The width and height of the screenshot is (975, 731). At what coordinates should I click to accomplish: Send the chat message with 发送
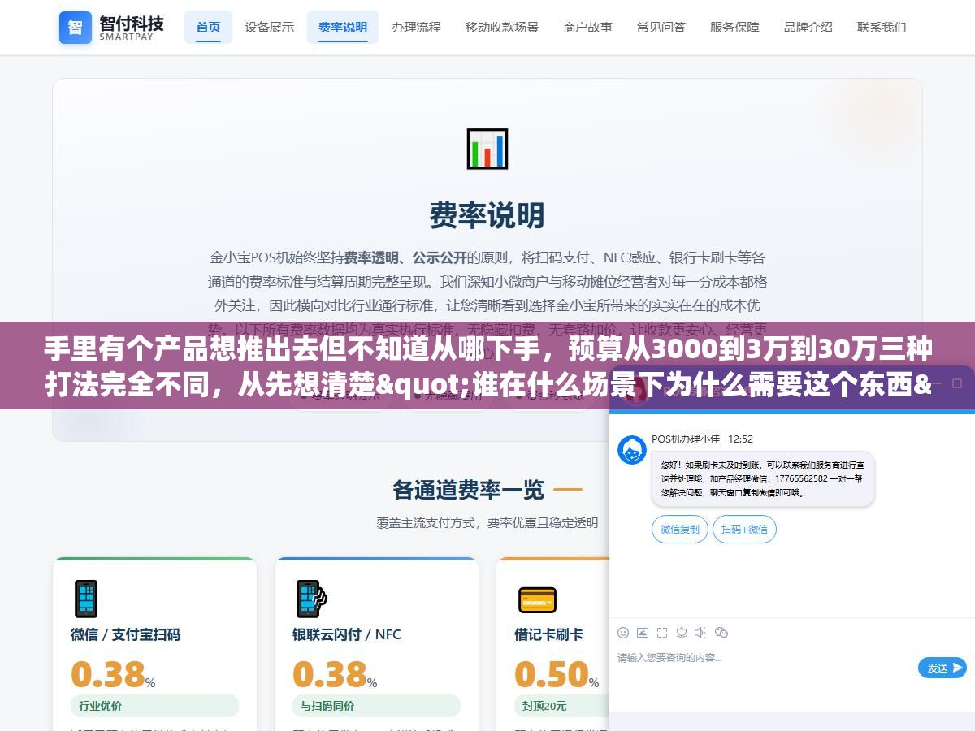tap(942, 668)
